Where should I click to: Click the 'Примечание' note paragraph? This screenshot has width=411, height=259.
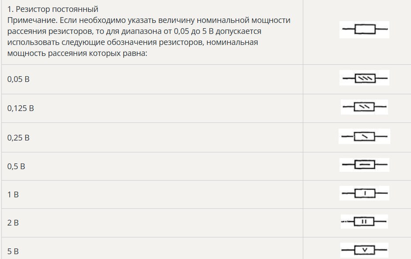(x=149, y=37)
